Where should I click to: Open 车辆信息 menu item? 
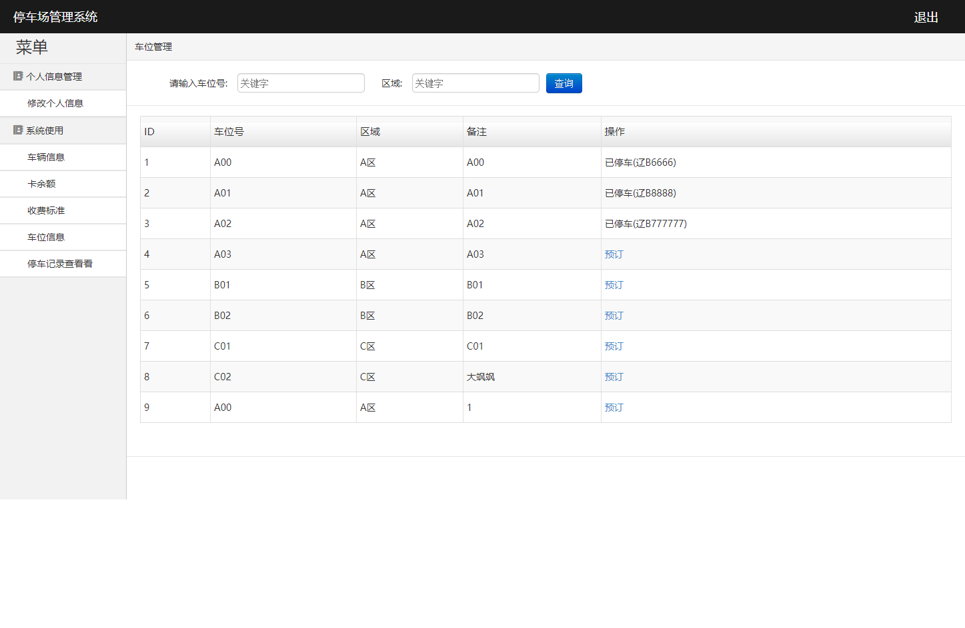(x=46, y=157)
